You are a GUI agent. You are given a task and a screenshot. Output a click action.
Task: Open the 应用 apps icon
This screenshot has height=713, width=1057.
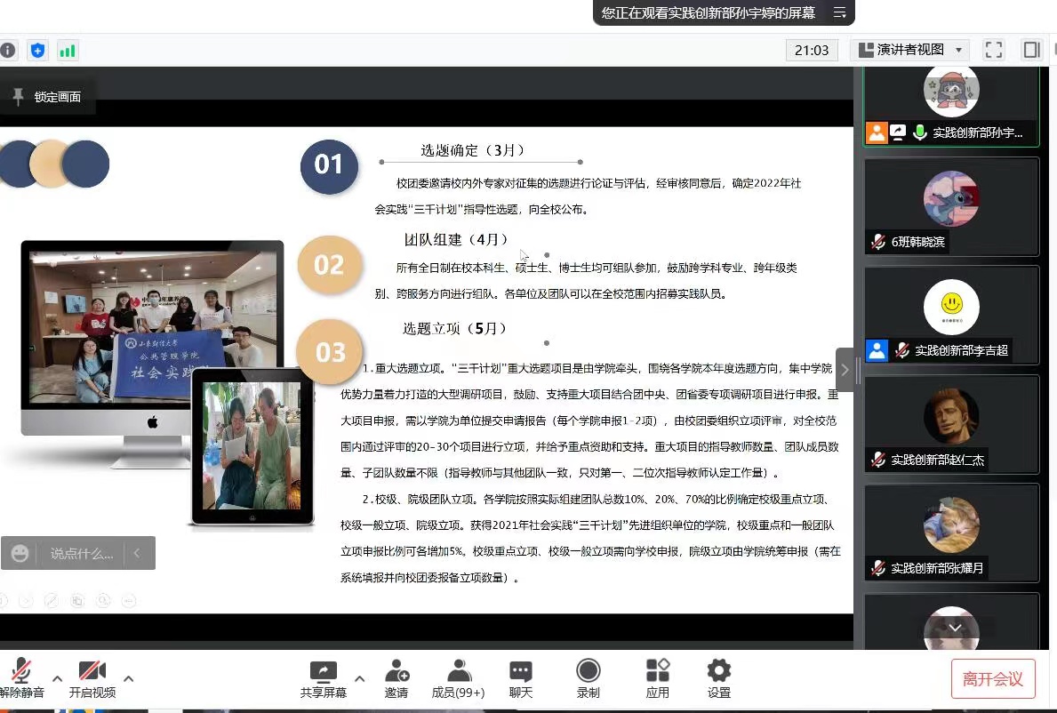pos(657,679)
